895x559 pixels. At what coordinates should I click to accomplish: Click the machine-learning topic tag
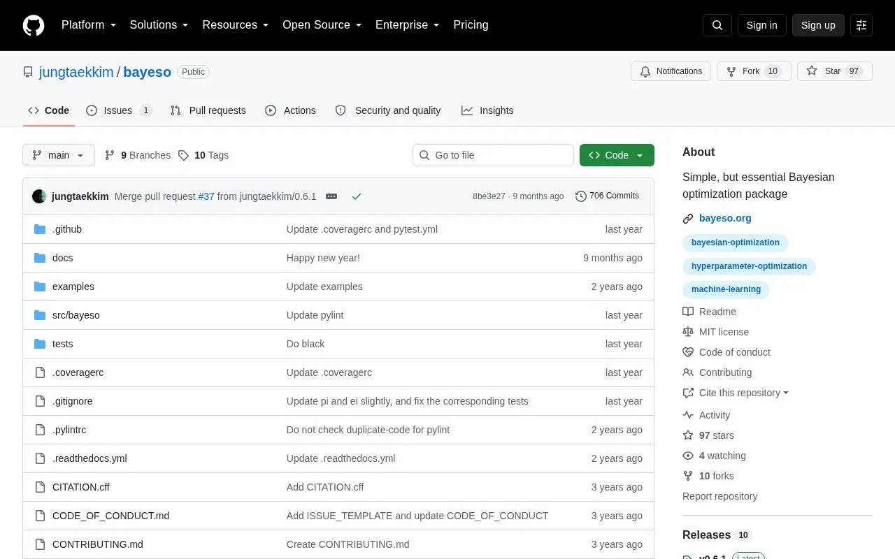click(x=726, y=289)
